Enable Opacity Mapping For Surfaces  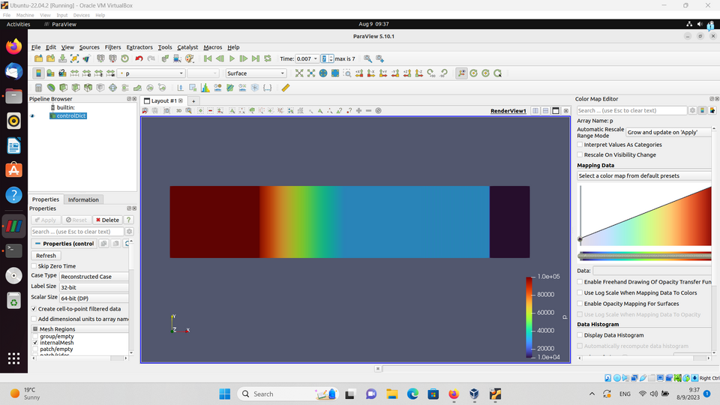pyautogui.click(x=580, y=304)
